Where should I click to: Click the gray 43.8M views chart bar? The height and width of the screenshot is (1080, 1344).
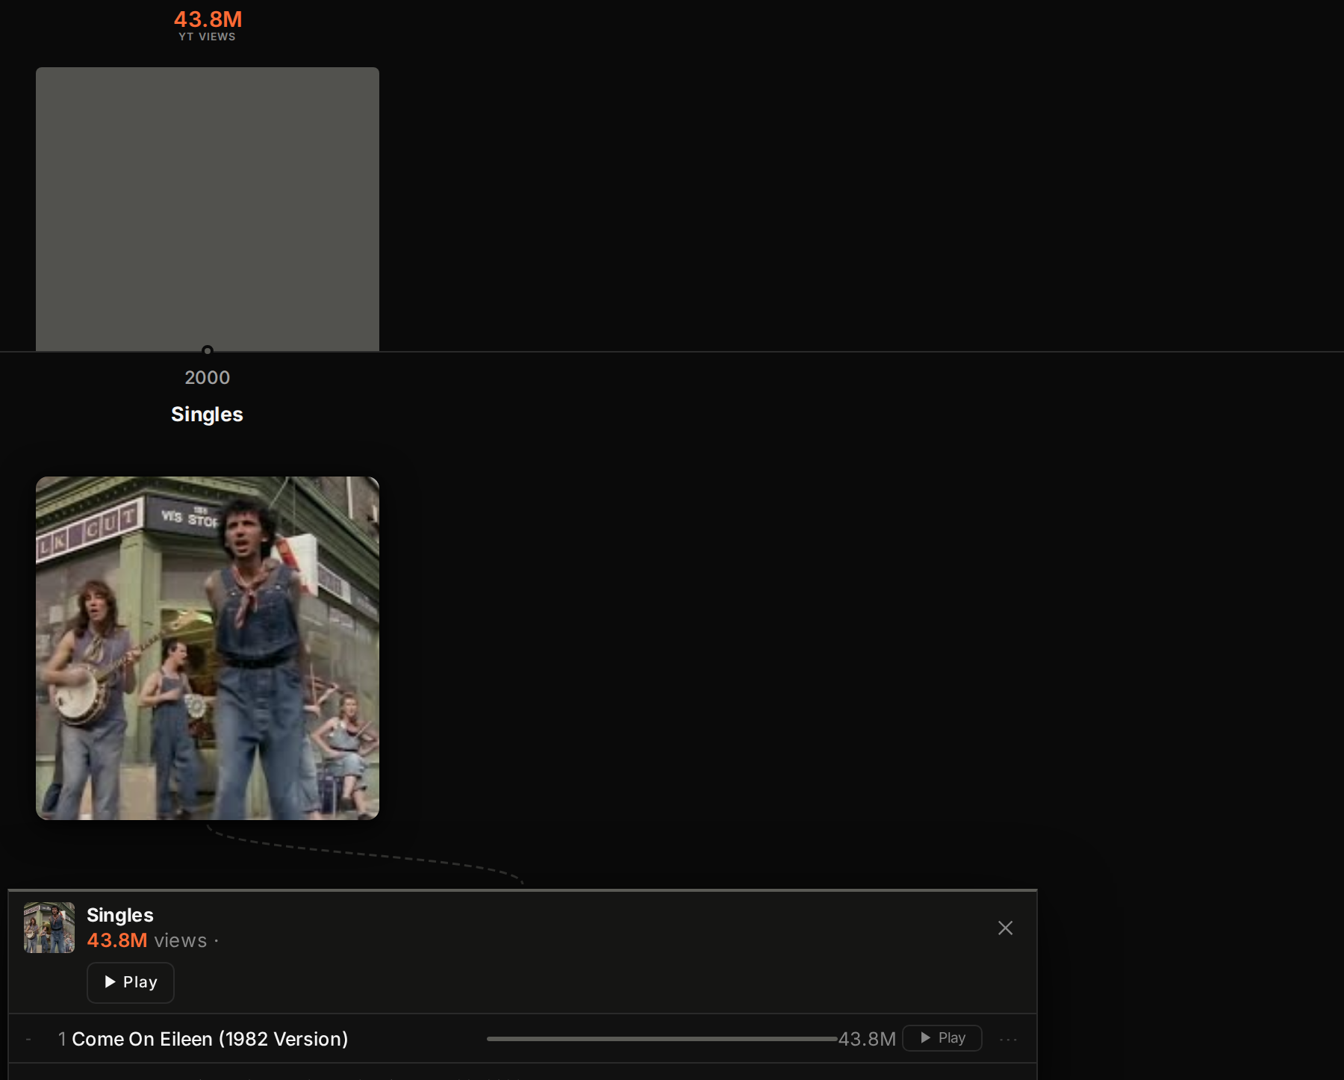(208, 209)
